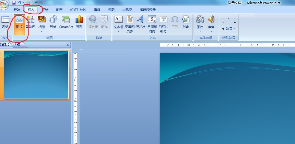Open the 形状 shapes dropdown
This screenshot has height=144, width=295.
pyautogui.click(x=53, y=31)
